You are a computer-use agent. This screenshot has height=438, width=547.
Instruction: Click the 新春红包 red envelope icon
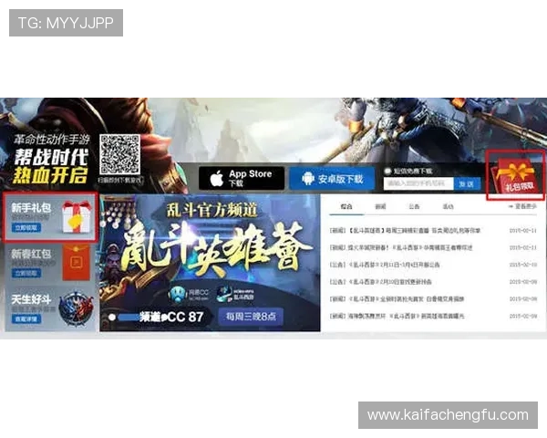[76, 262]
